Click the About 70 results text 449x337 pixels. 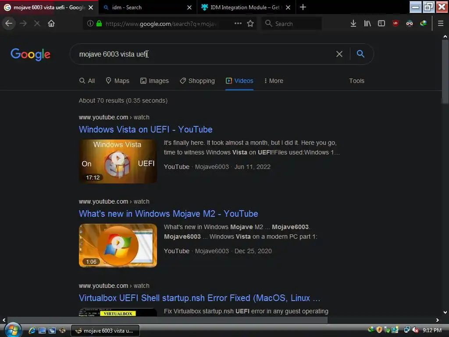(123, 100)
